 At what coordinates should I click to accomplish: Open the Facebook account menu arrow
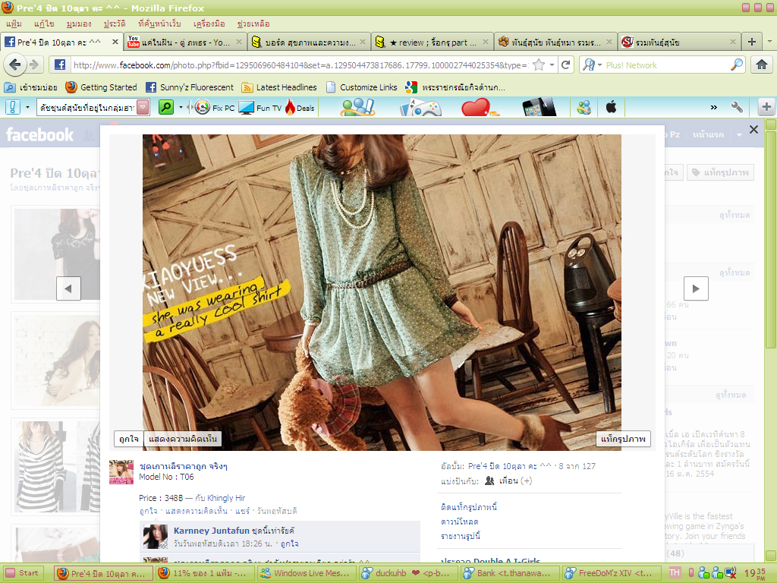pos(739,135)
